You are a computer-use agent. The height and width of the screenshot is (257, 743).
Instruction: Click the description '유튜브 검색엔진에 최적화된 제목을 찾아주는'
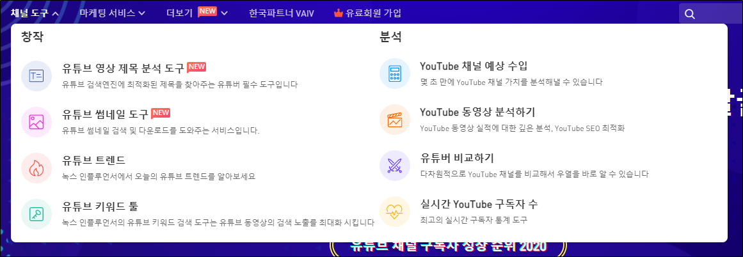tap(139, 85)
